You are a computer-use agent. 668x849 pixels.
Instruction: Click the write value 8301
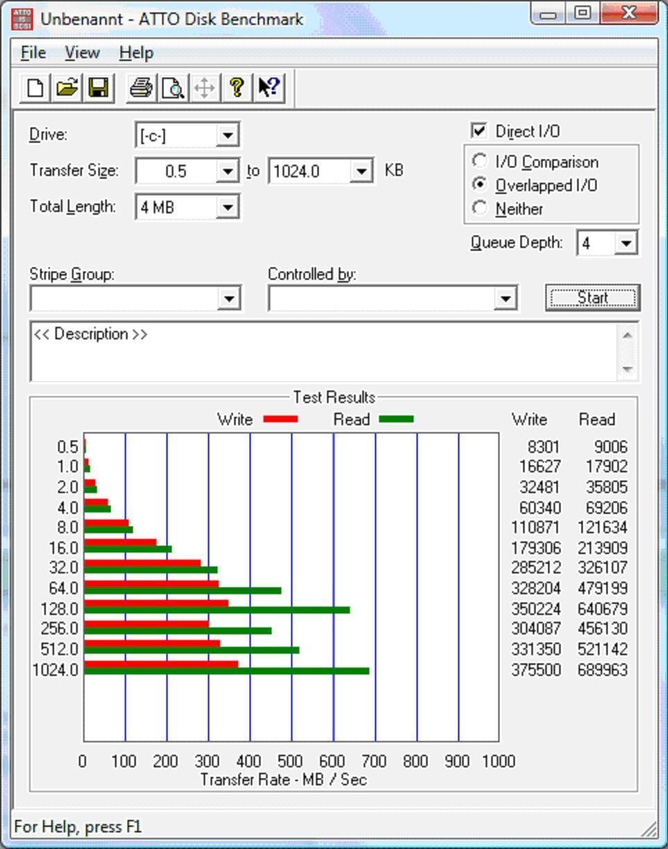point(543,447)
